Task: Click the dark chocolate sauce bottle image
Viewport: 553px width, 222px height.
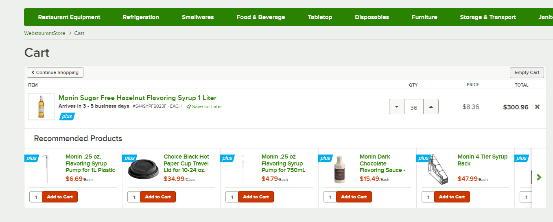Action: (340, 169)
